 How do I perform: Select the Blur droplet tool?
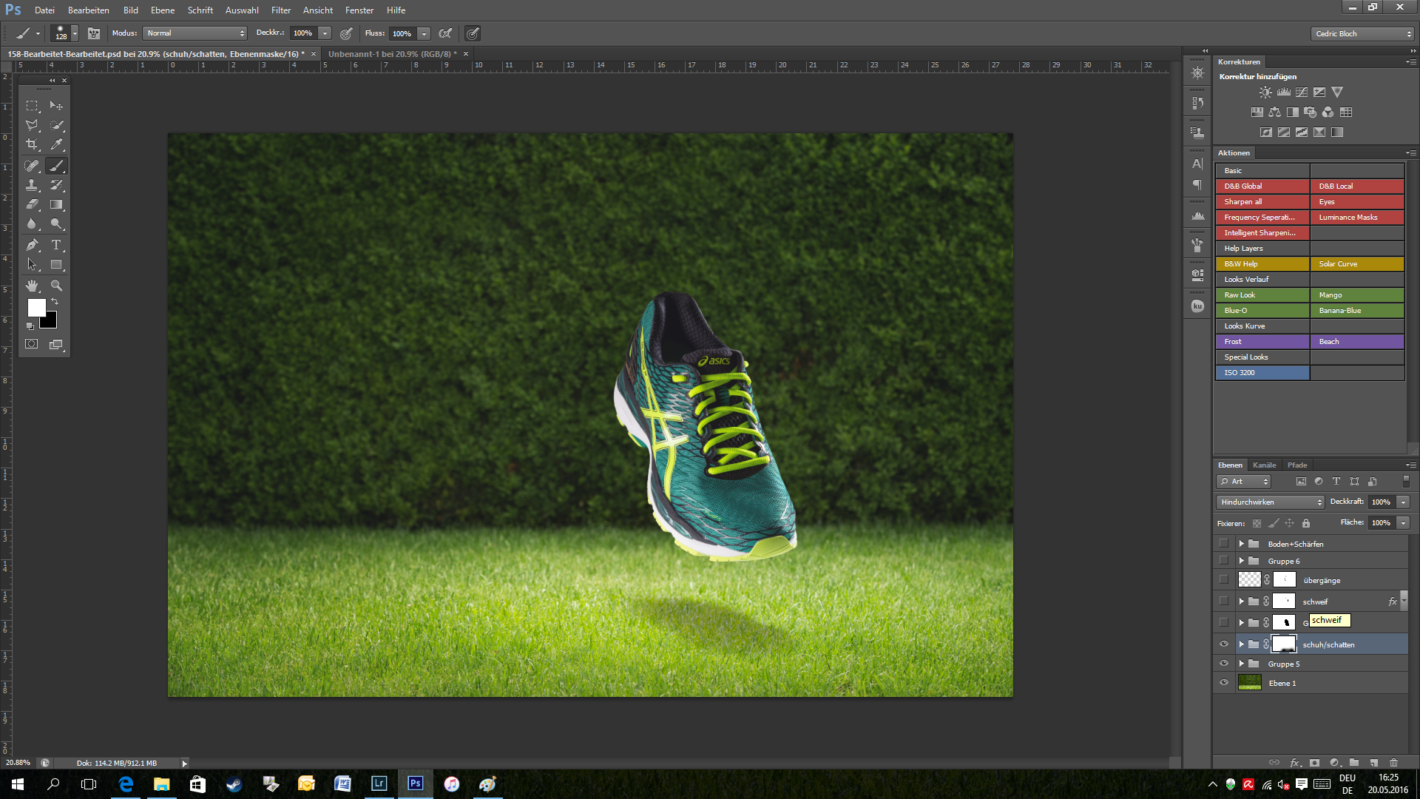pyautogui.click(x=32, y=223)
